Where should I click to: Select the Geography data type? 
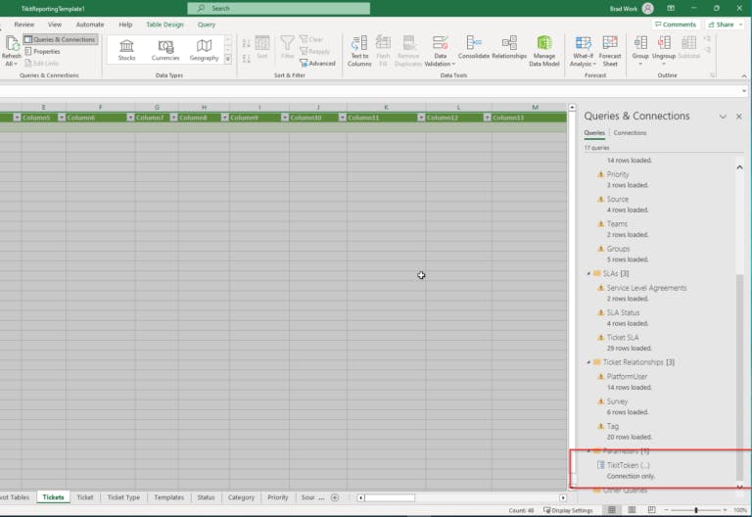204,50
